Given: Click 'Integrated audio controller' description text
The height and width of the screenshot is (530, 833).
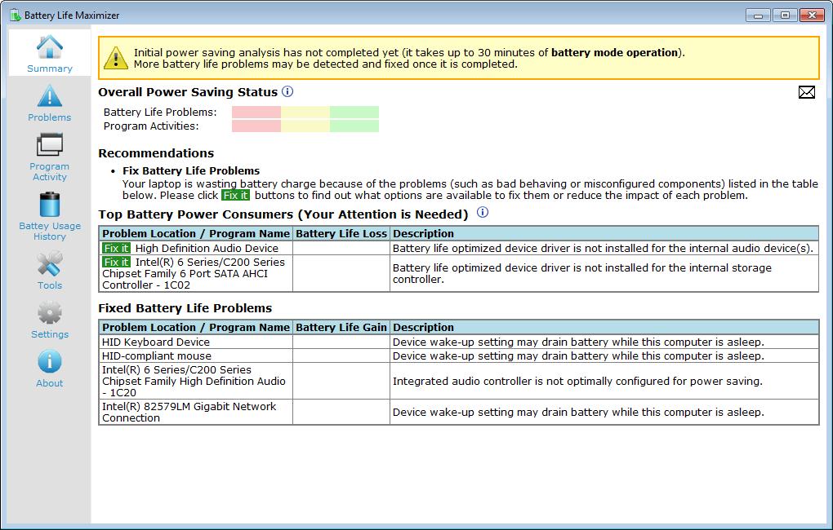Looking at the screenshot, I should point(577,381).
